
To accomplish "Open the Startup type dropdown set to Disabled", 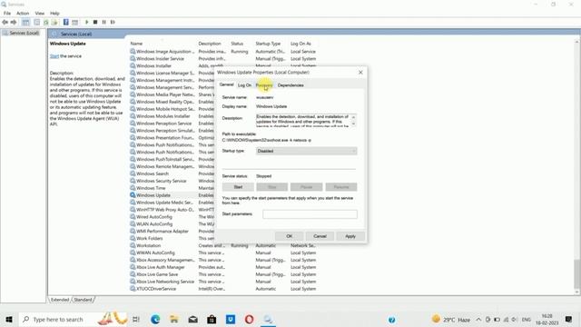I will [307, 151].
